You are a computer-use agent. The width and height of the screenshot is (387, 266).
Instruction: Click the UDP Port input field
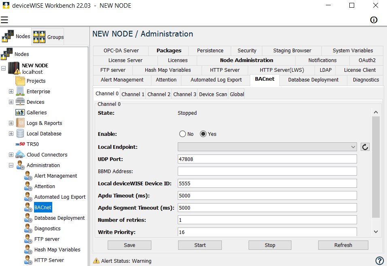click(x=267, y=159)
